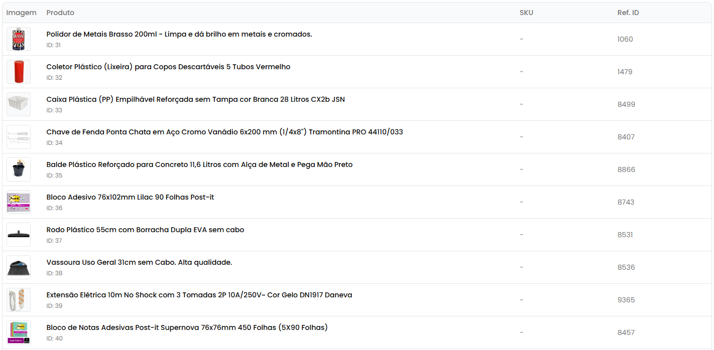Click the Produto column header
The image size is (714, 350).
point(60,13)
